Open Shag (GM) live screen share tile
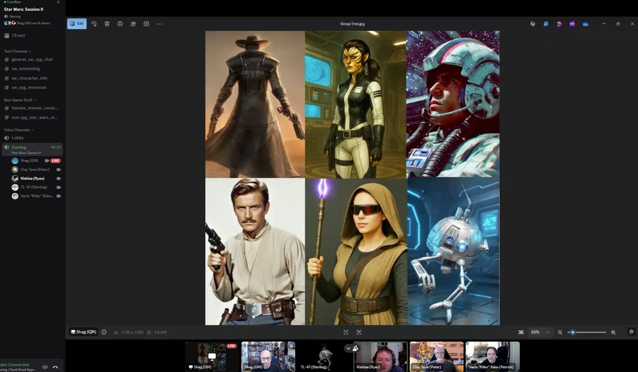The image size is (638, 372). (212, 357)
